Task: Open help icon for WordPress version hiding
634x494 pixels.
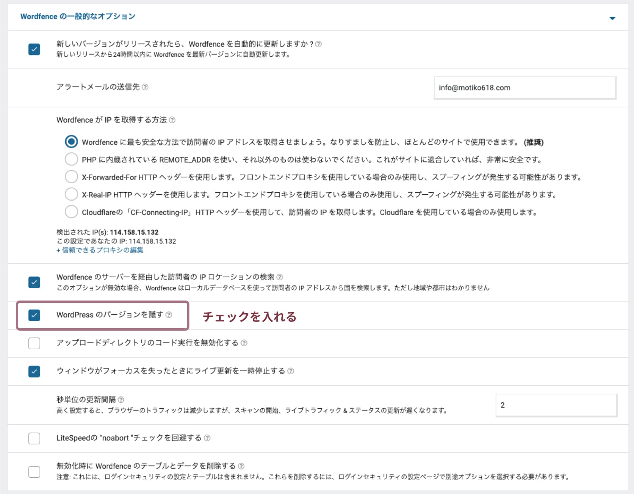Action: 169,315
